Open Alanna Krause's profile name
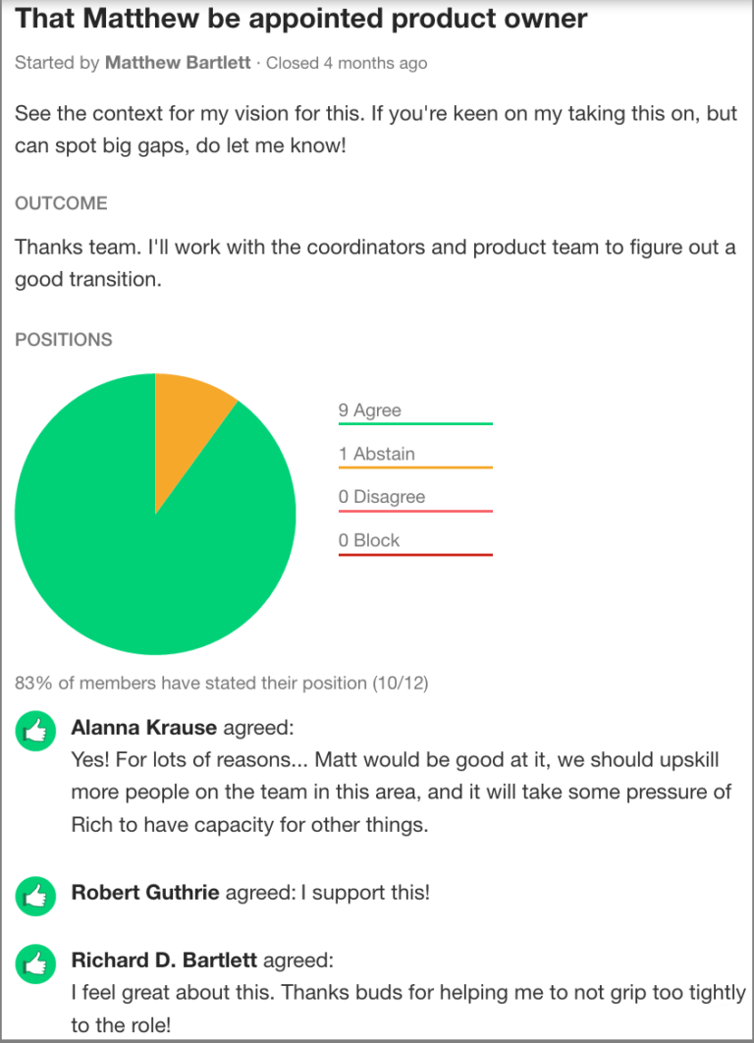Viewport: 754px width, 1043px height. [x=144, y=729]
